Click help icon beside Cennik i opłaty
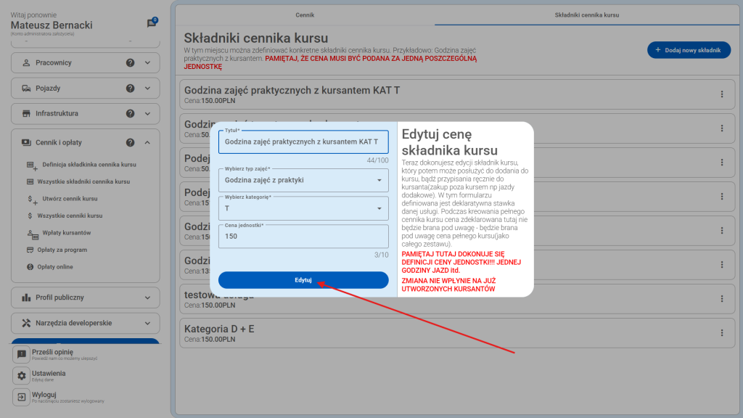Screen dimensions: 743x418 (x=131, y=143)
